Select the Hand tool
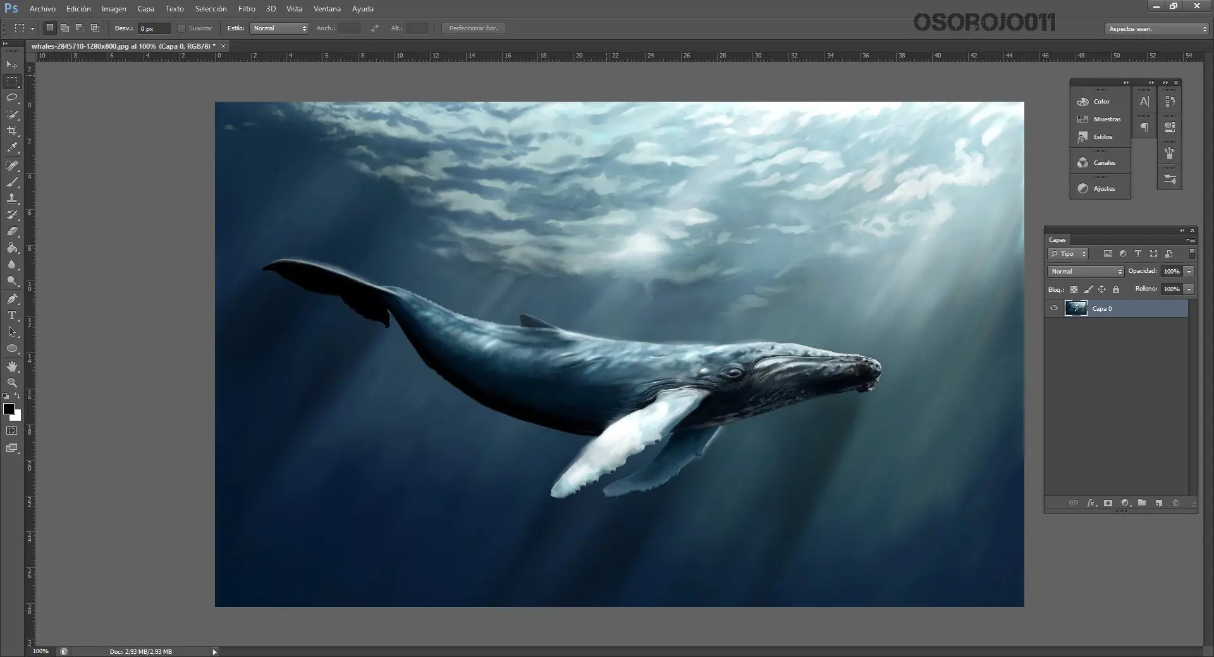1214x657 pixels. click(x=12, y=366)
